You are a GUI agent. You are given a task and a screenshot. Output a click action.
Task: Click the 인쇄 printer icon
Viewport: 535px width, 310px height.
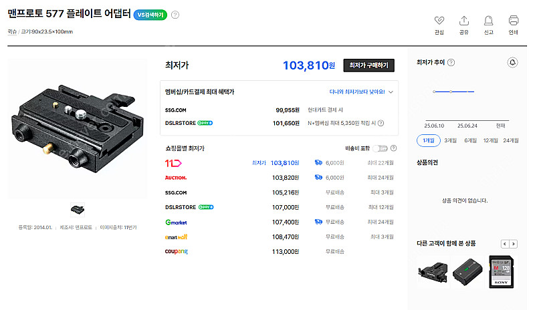514,21
